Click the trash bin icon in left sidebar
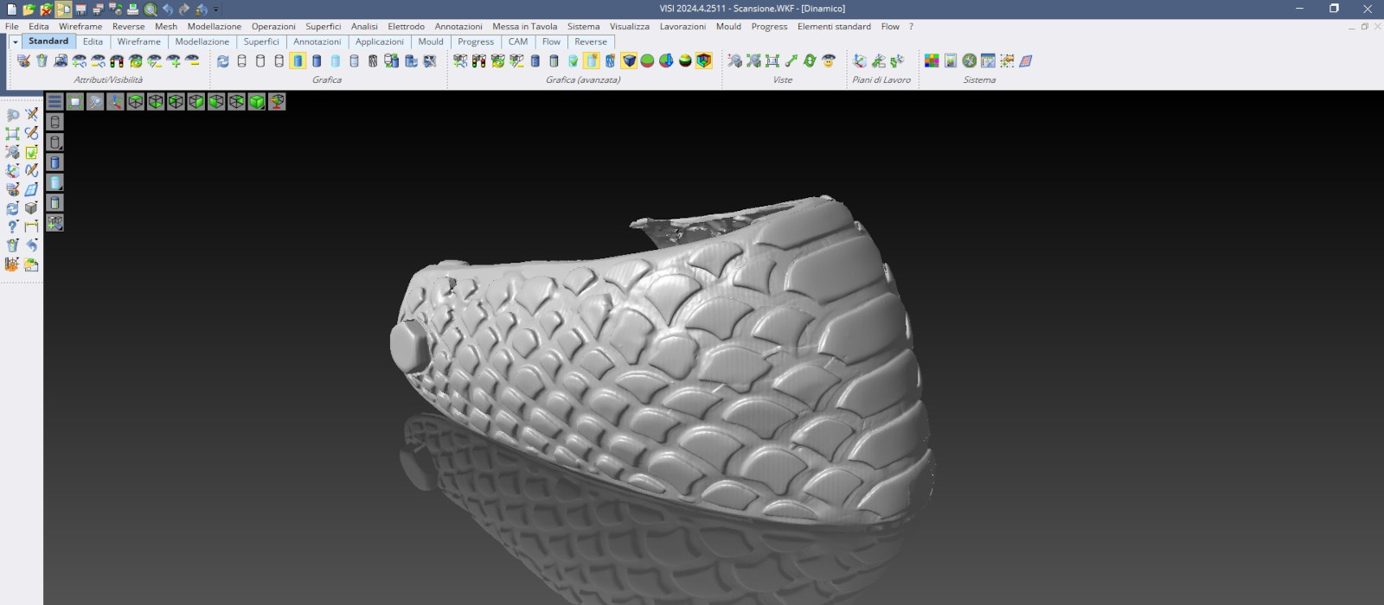 click(x=12, y=245)
